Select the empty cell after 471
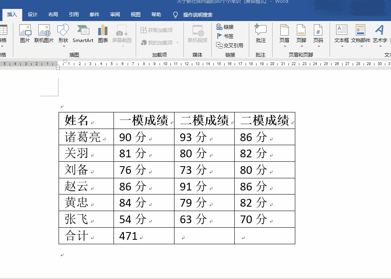Image resolution: width=391 pixels, height=279 pixels. coord(204,236)
